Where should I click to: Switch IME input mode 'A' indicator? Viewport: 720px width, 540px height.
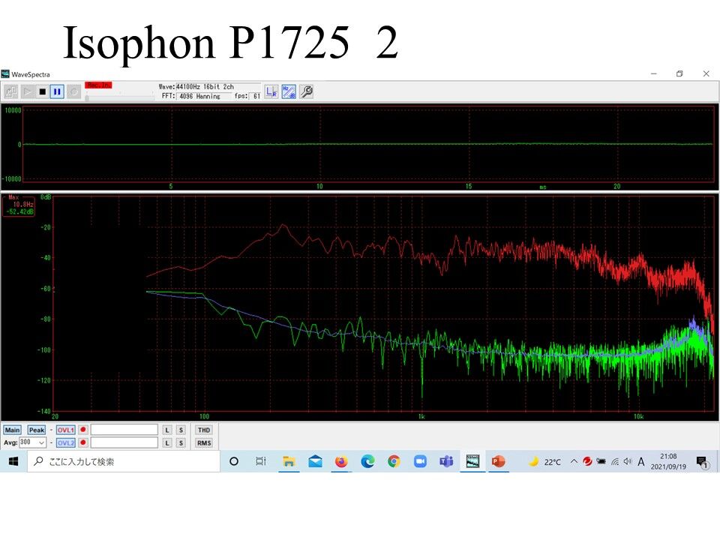pyautogui.click(x=641, y=461)
